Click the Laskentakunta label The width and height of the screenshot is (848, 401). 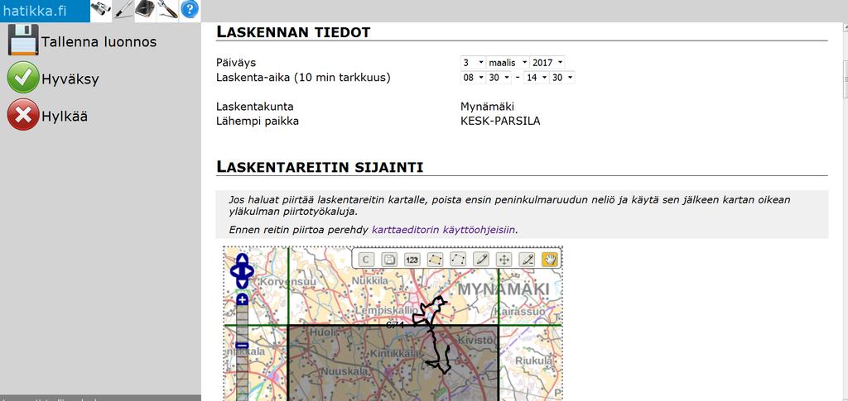click(255, 107)
